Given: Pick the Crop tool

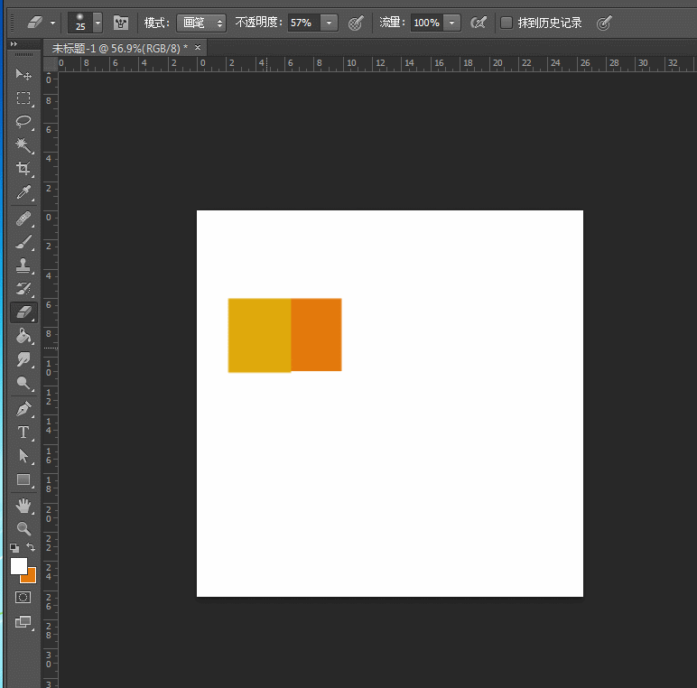Looking at the screenshot, I should click(x=23, y=169).
